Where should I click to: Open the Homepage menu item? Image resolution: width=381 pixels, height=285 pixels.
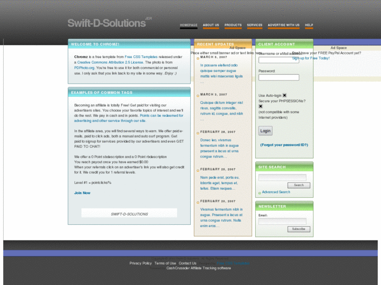(189, 25)
